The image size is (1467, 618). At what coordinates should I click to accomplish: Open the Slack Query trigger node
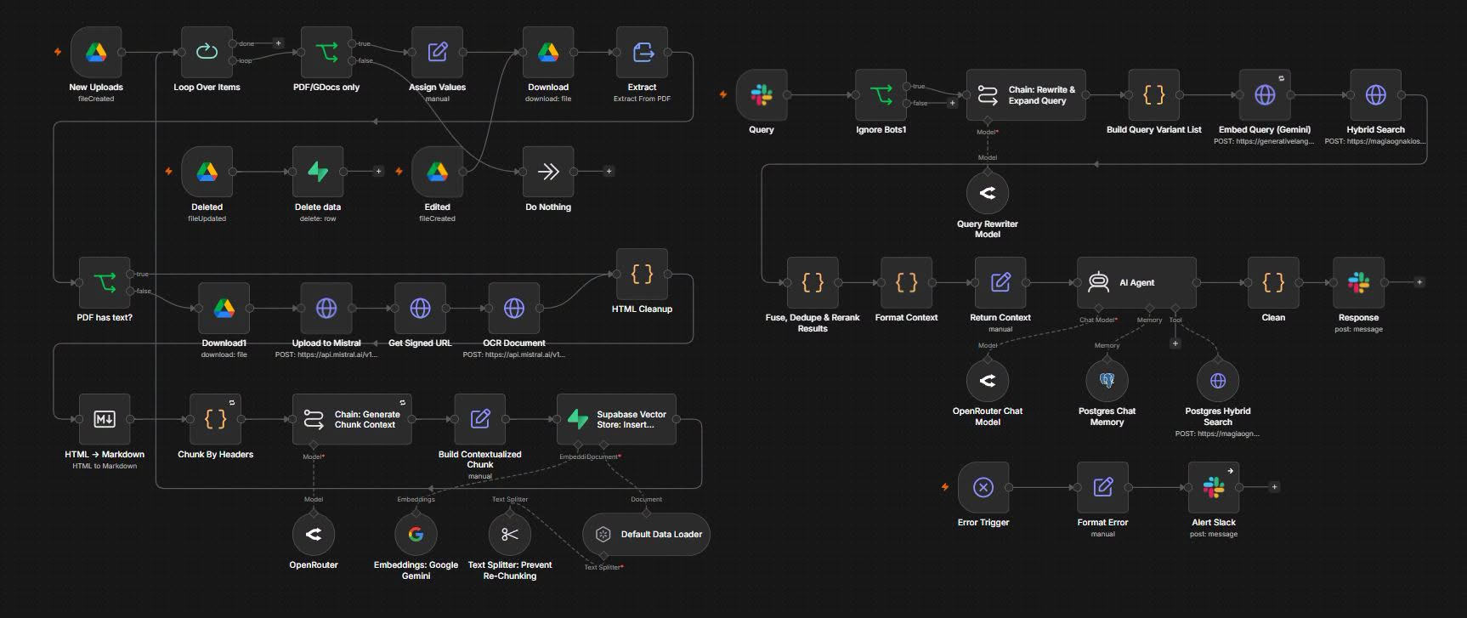(762, 95)
